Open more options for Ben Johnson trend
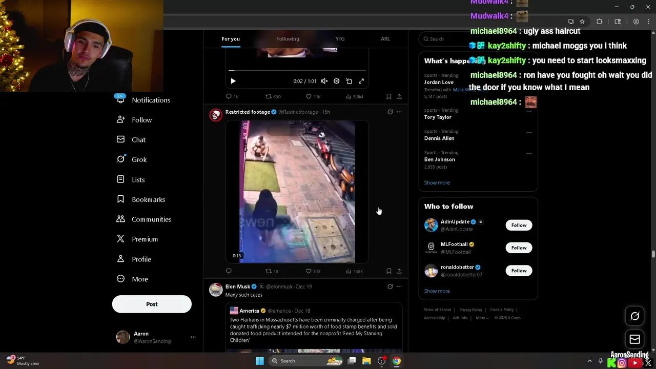 529,153
